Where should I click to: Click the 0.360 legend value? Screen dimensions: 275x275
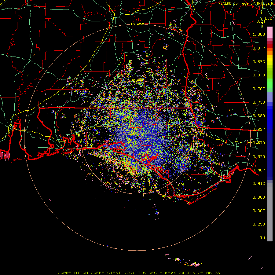click(259, 197)
